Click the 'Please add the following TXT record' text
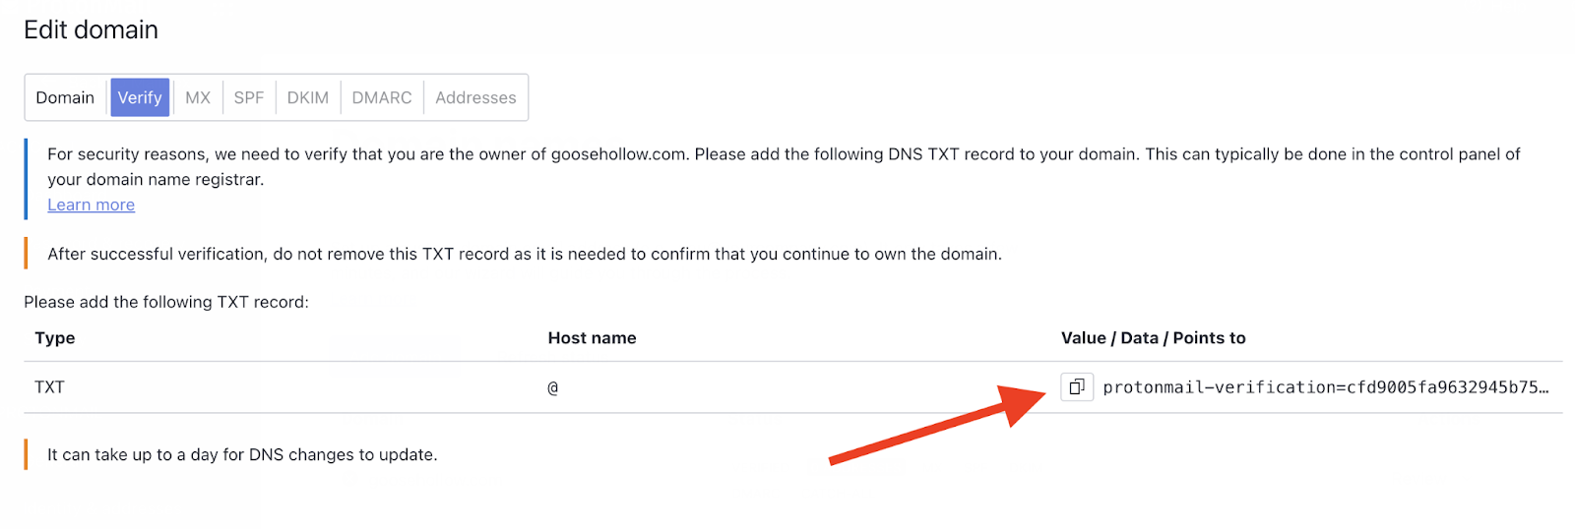1575x529 pixels. 166,302
